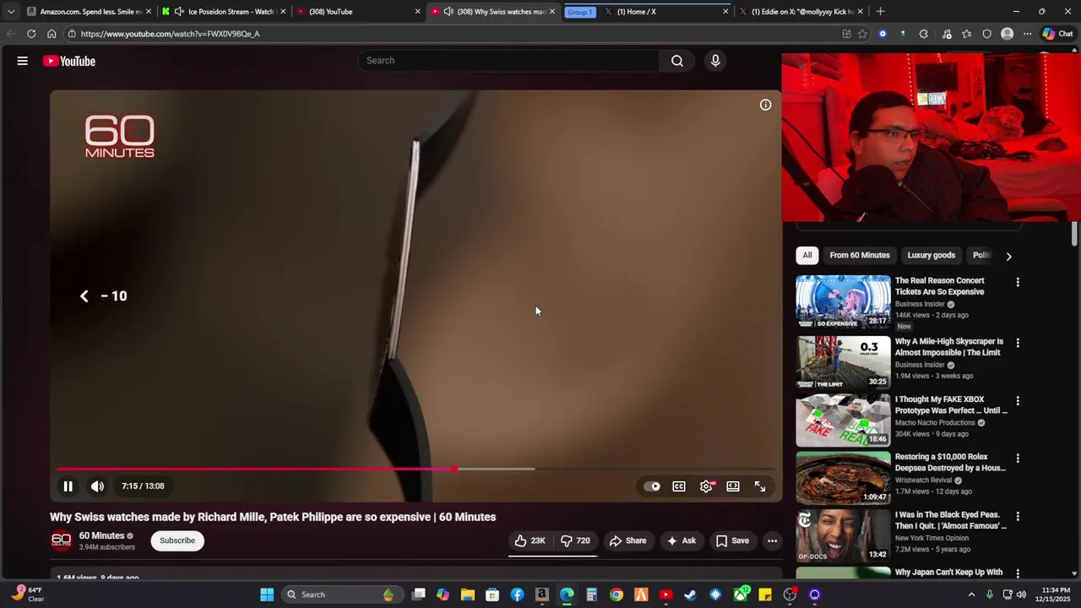Open Black Eyed Peas video thumbnail

(843, 535)
